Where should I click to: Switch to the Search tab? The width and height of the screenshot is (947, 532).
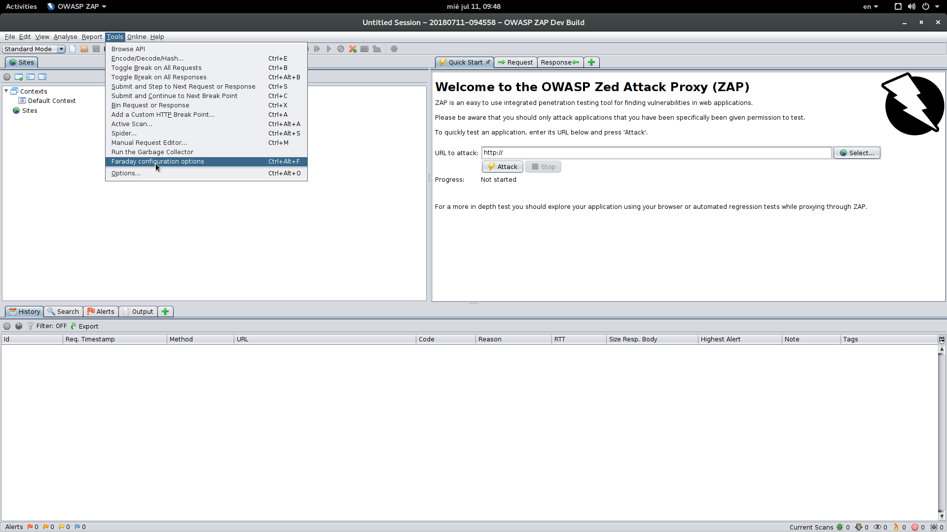pos(63,311)
